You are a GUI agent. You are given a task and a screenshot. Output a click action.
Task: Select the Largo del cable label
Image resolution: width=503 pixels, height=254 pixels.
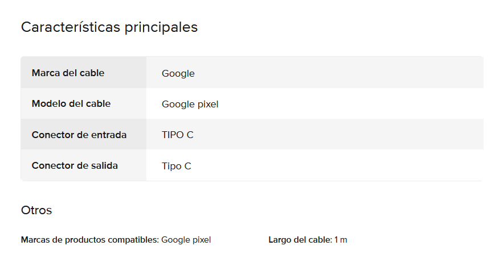(x=300, y=240)
